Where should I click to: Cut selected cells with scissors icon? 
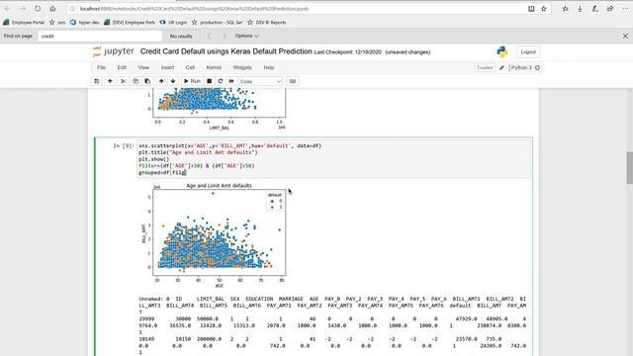124,81
